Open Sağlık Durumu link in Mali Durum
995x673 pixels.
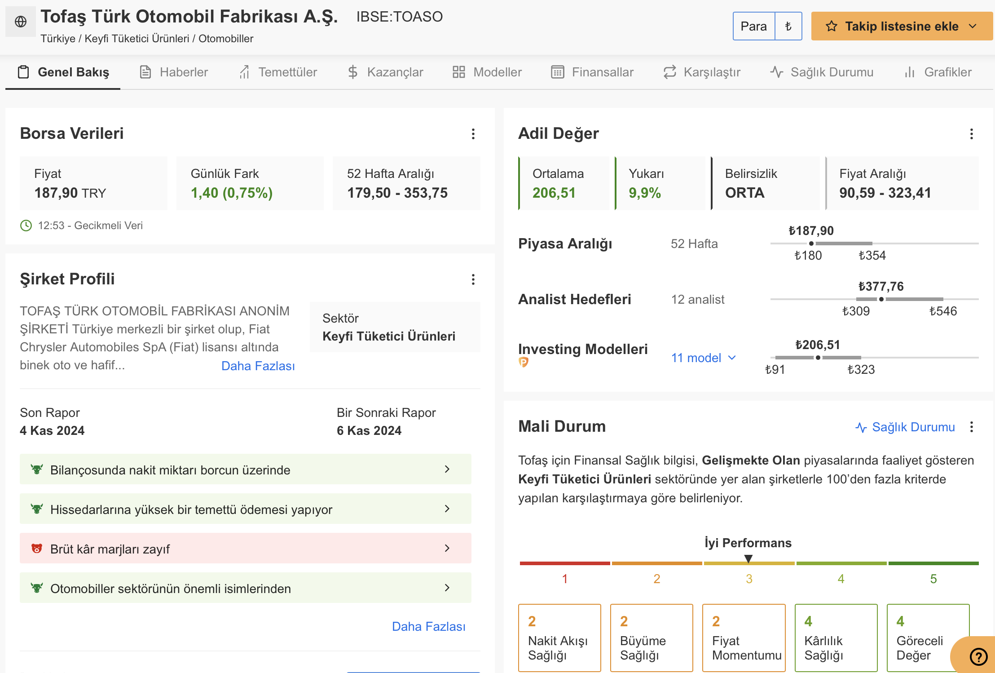905,427
